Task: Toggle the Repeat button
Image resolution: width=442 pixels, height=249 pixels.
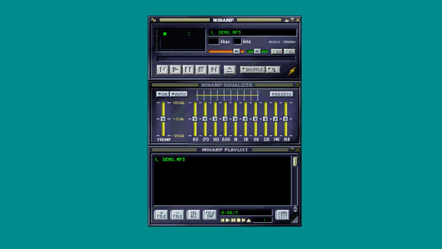Action: pyautogui.click(x=273, y=70)
